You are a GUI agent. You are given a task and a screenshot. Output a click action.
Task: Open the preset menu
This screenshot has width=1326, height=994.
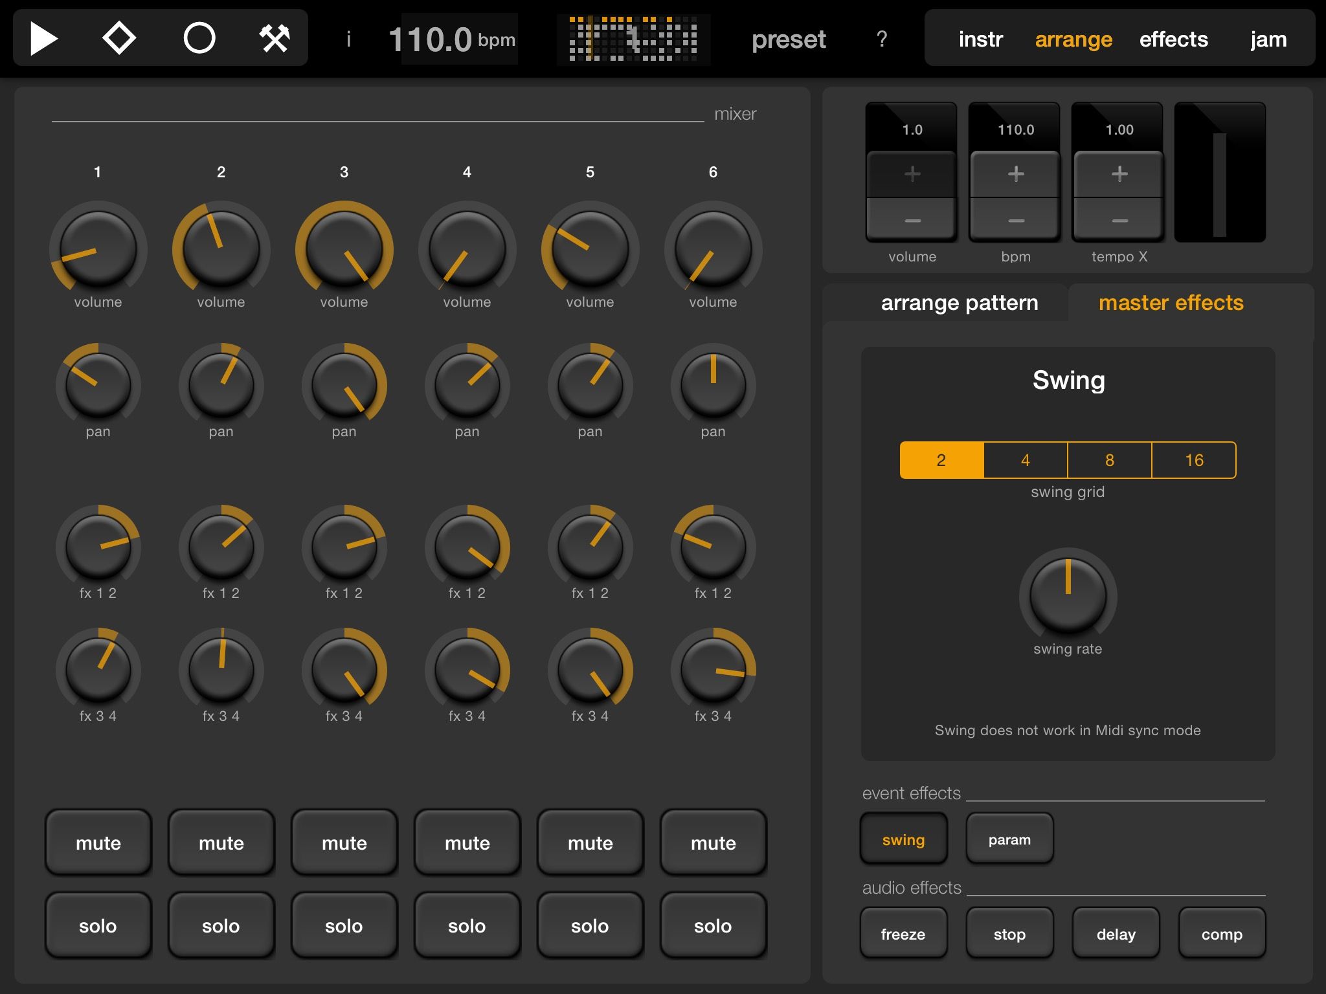click(x=788, y=39)
